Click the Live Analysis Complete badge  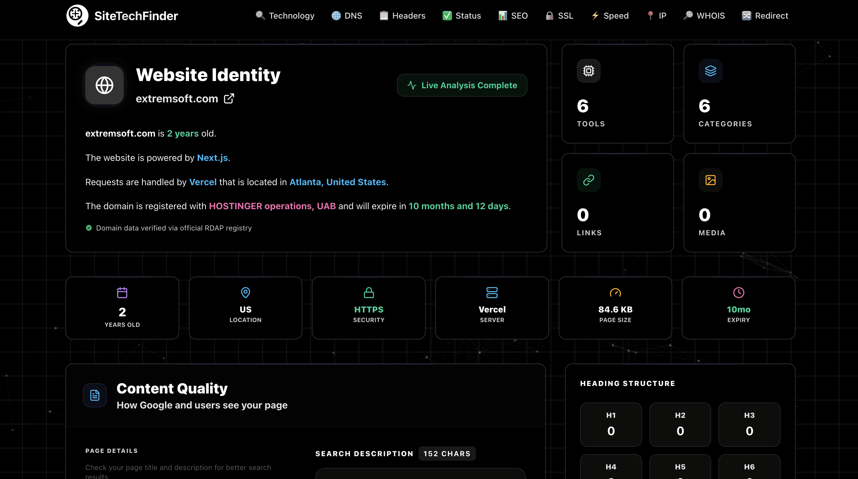(462, 85)
